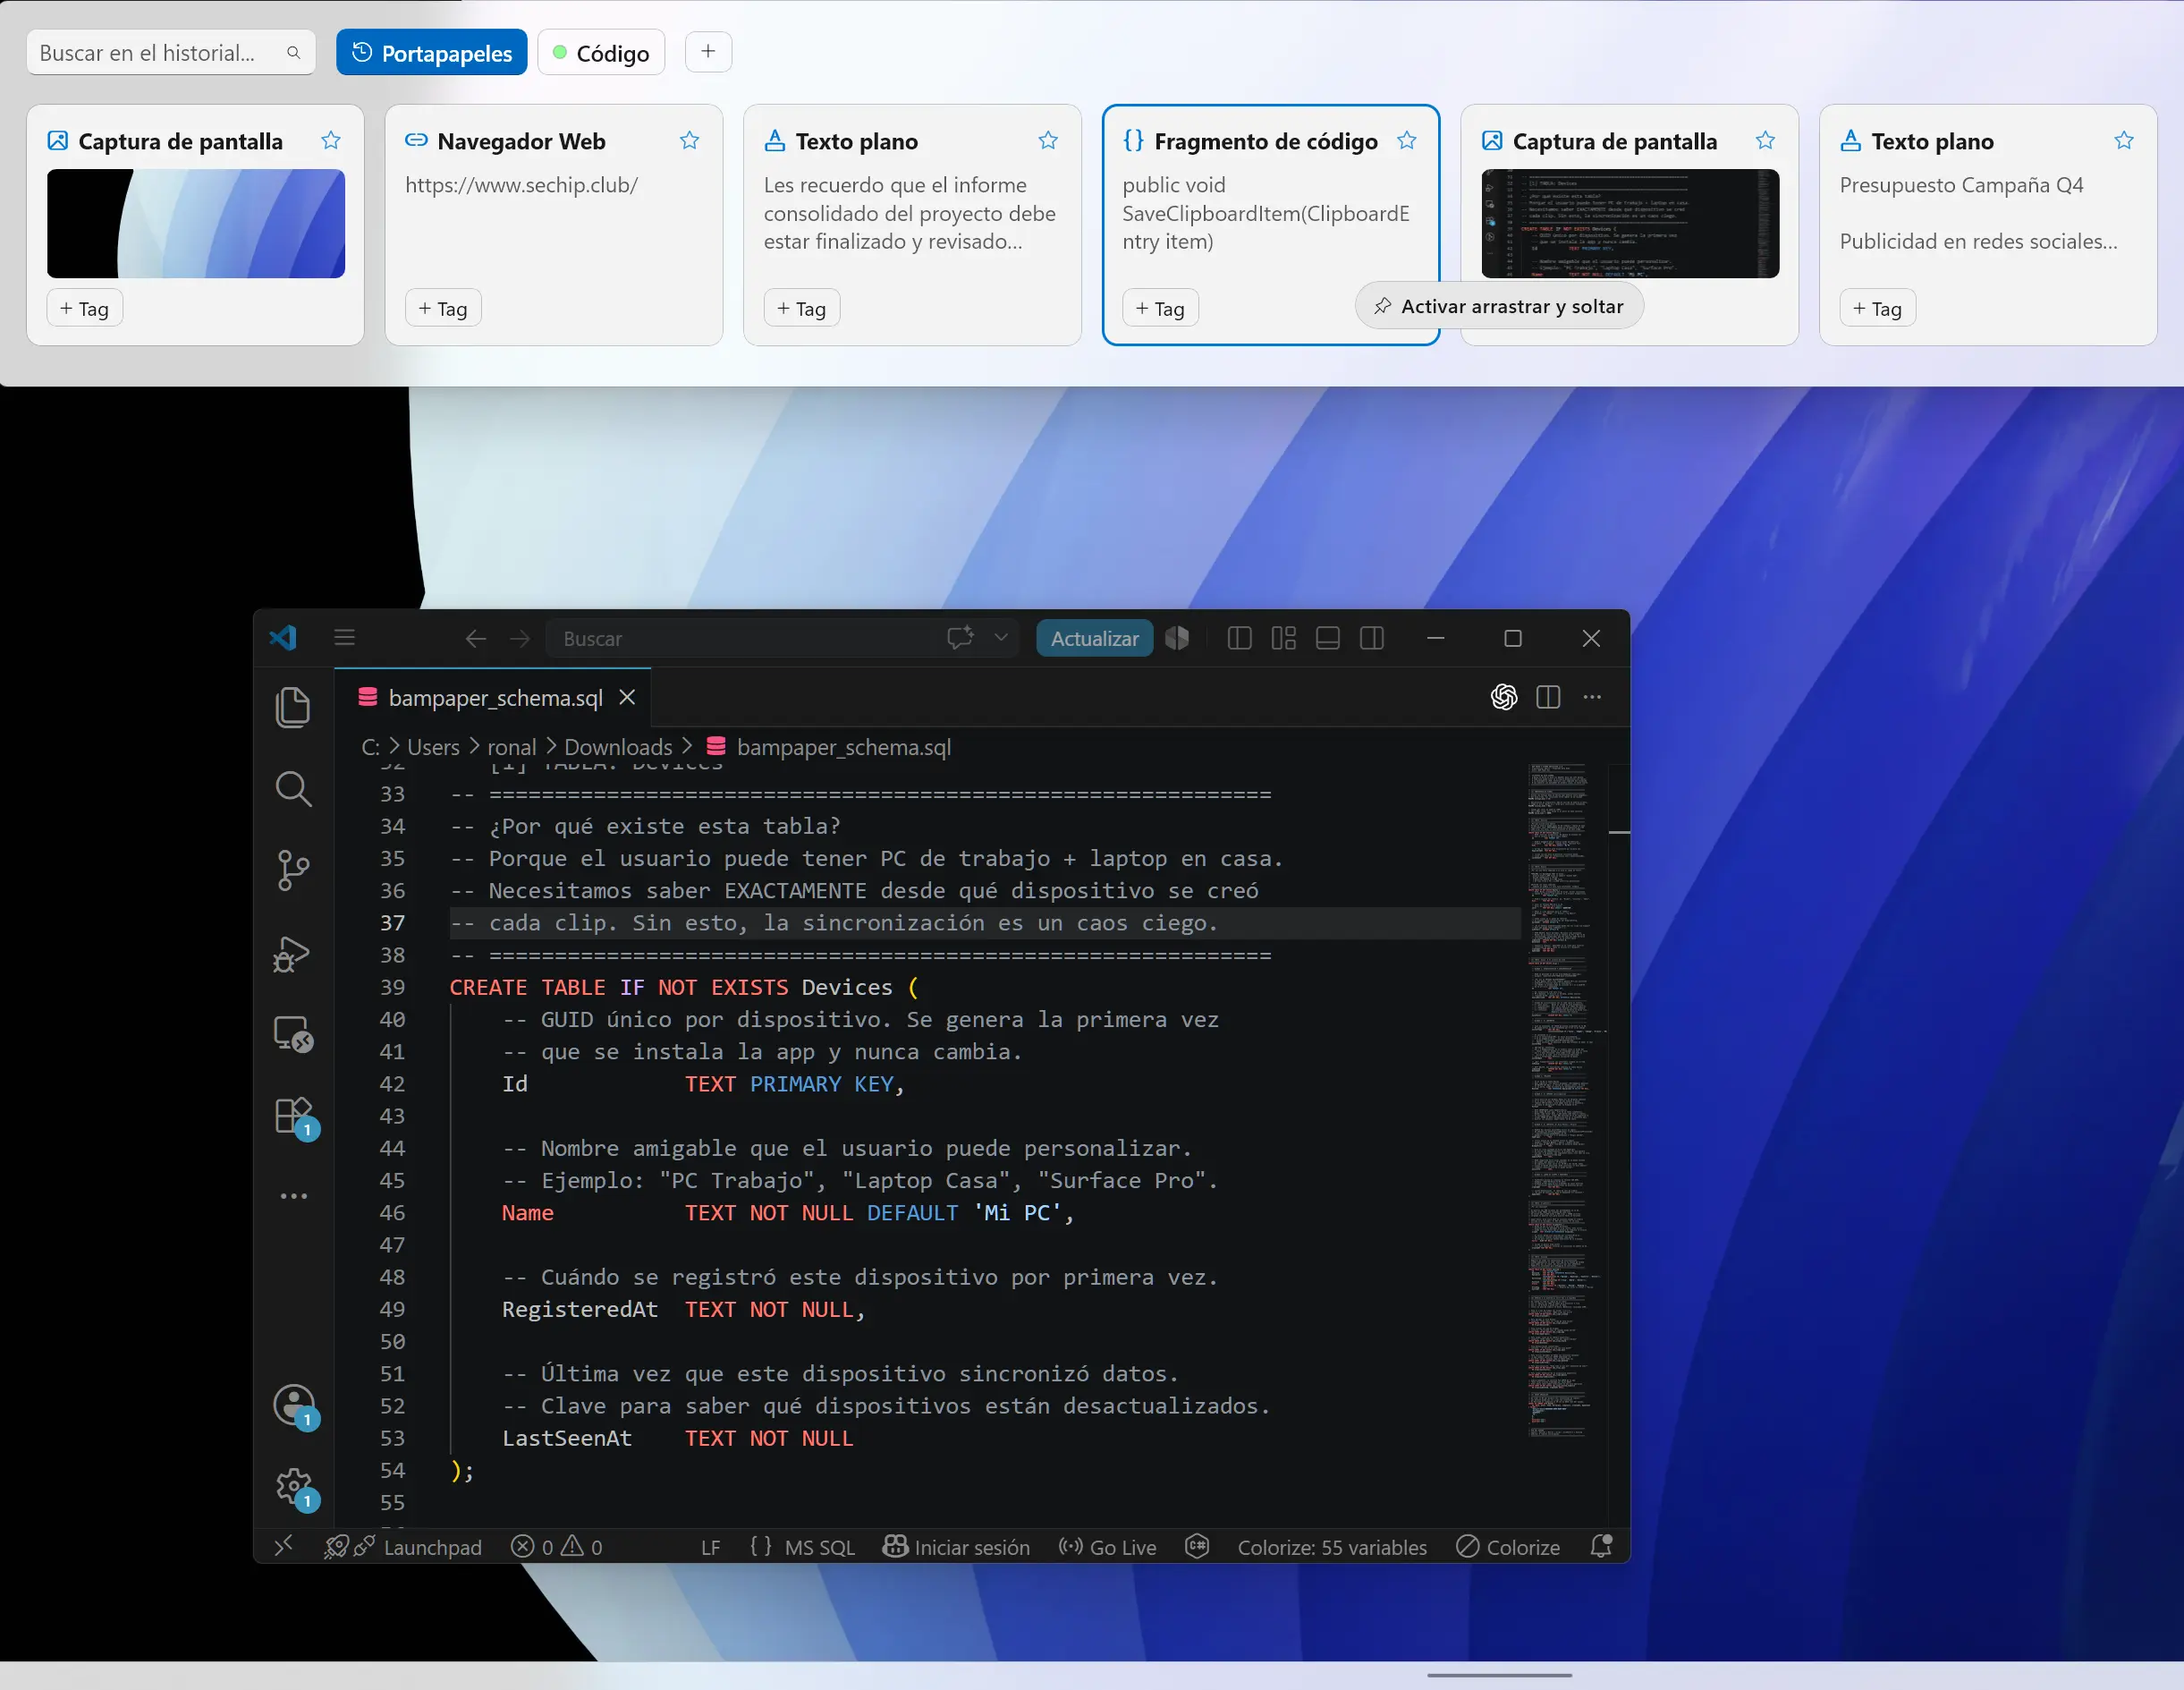Favorite the Navegador Web card
The width and height of the screenshot is (2184, 1690).
click(x=689, y=141)
